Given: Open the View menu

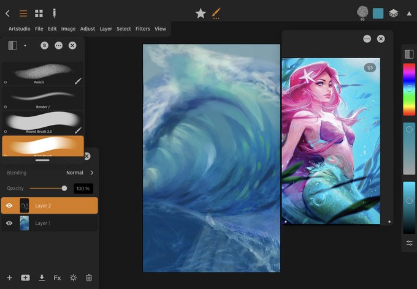Looking at the screenshot, I should coord(161,29).
